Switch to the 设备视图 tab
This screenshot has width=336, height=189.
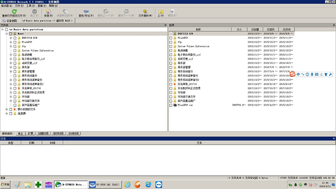pyautogui.click(x=10, y=21)
